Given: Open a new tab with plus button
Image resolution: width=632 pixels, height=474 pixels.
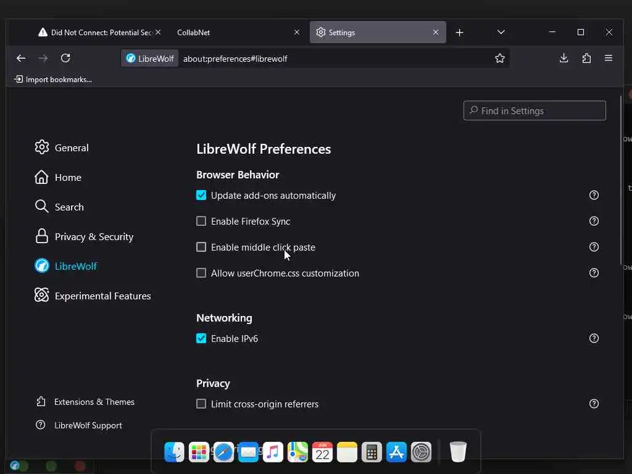Looking at the screenshot, I should point(459,33).
